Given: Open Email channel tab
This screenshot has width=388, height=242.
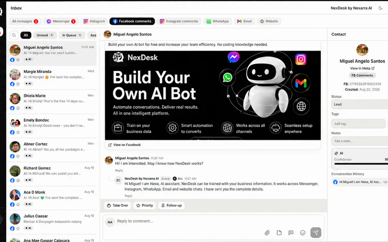Looking at the screenshot, I should 244,21.
